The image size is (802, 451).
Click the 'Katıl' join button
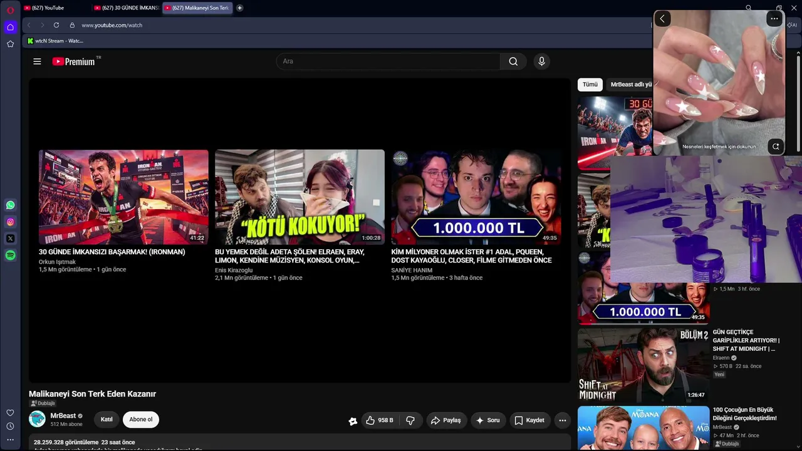click(107, 420)
